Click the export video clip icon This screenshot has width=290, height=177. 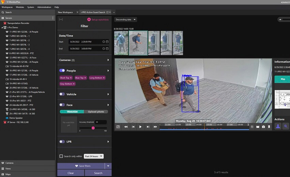(258, 127)
